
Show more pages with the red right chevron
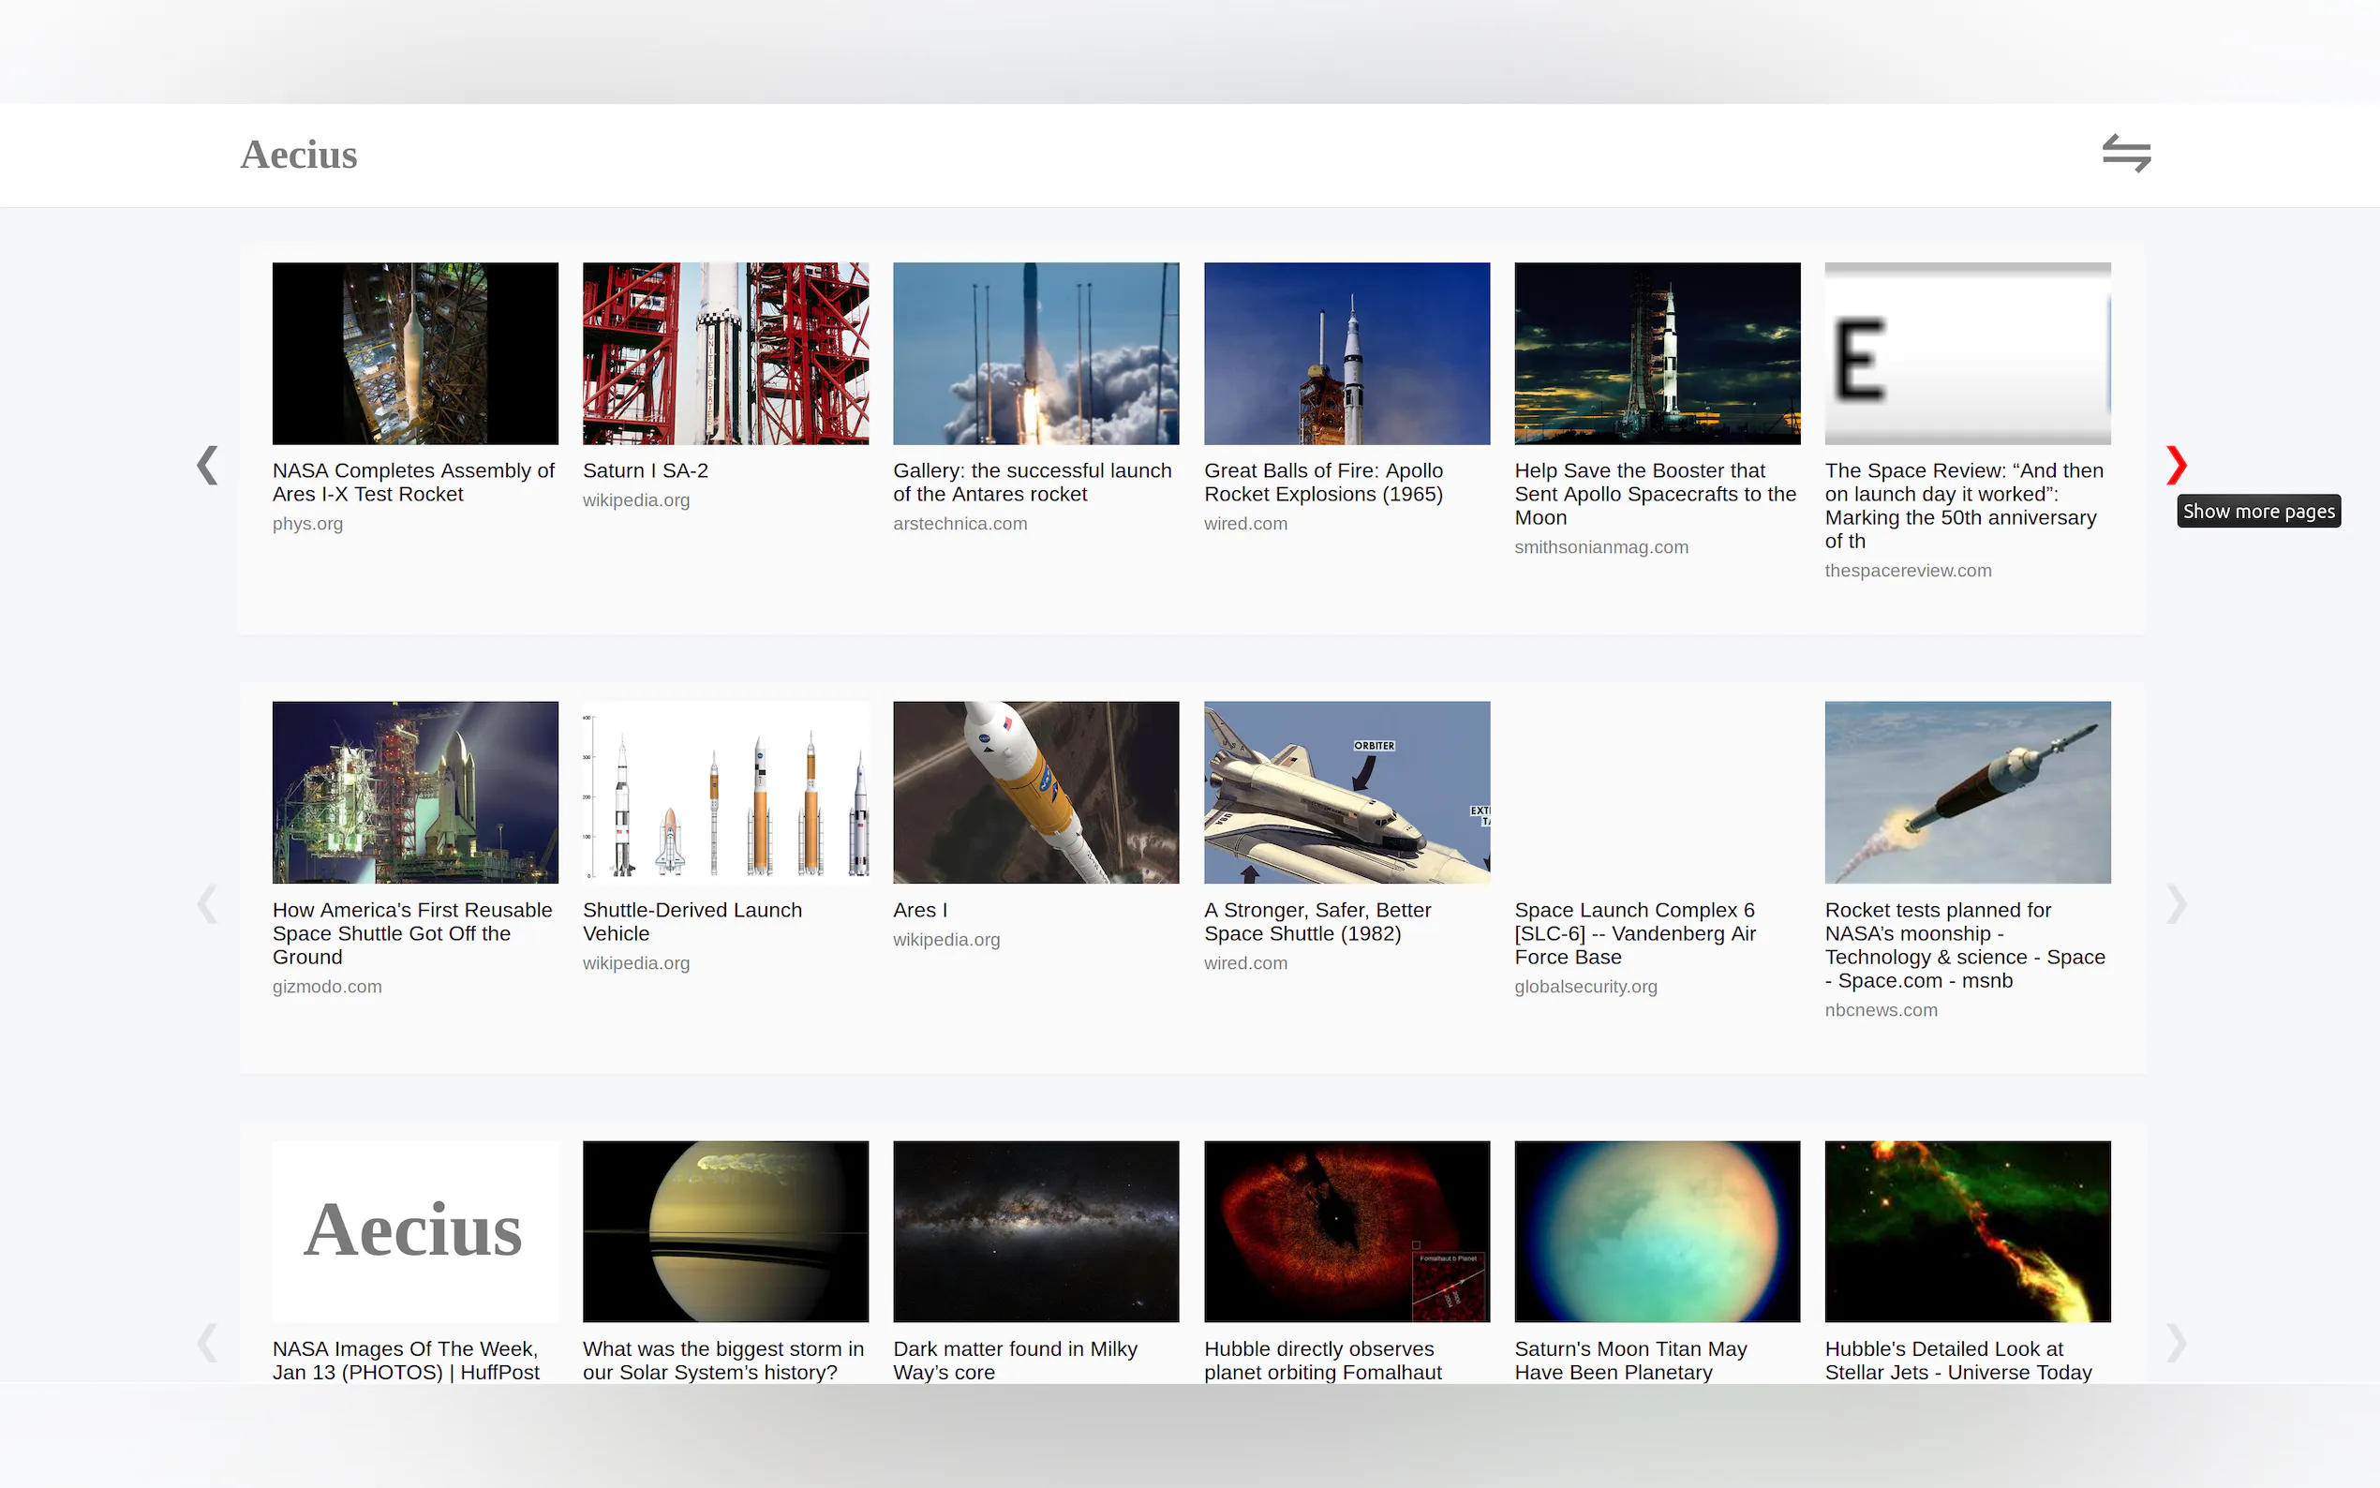point(2176,466)
